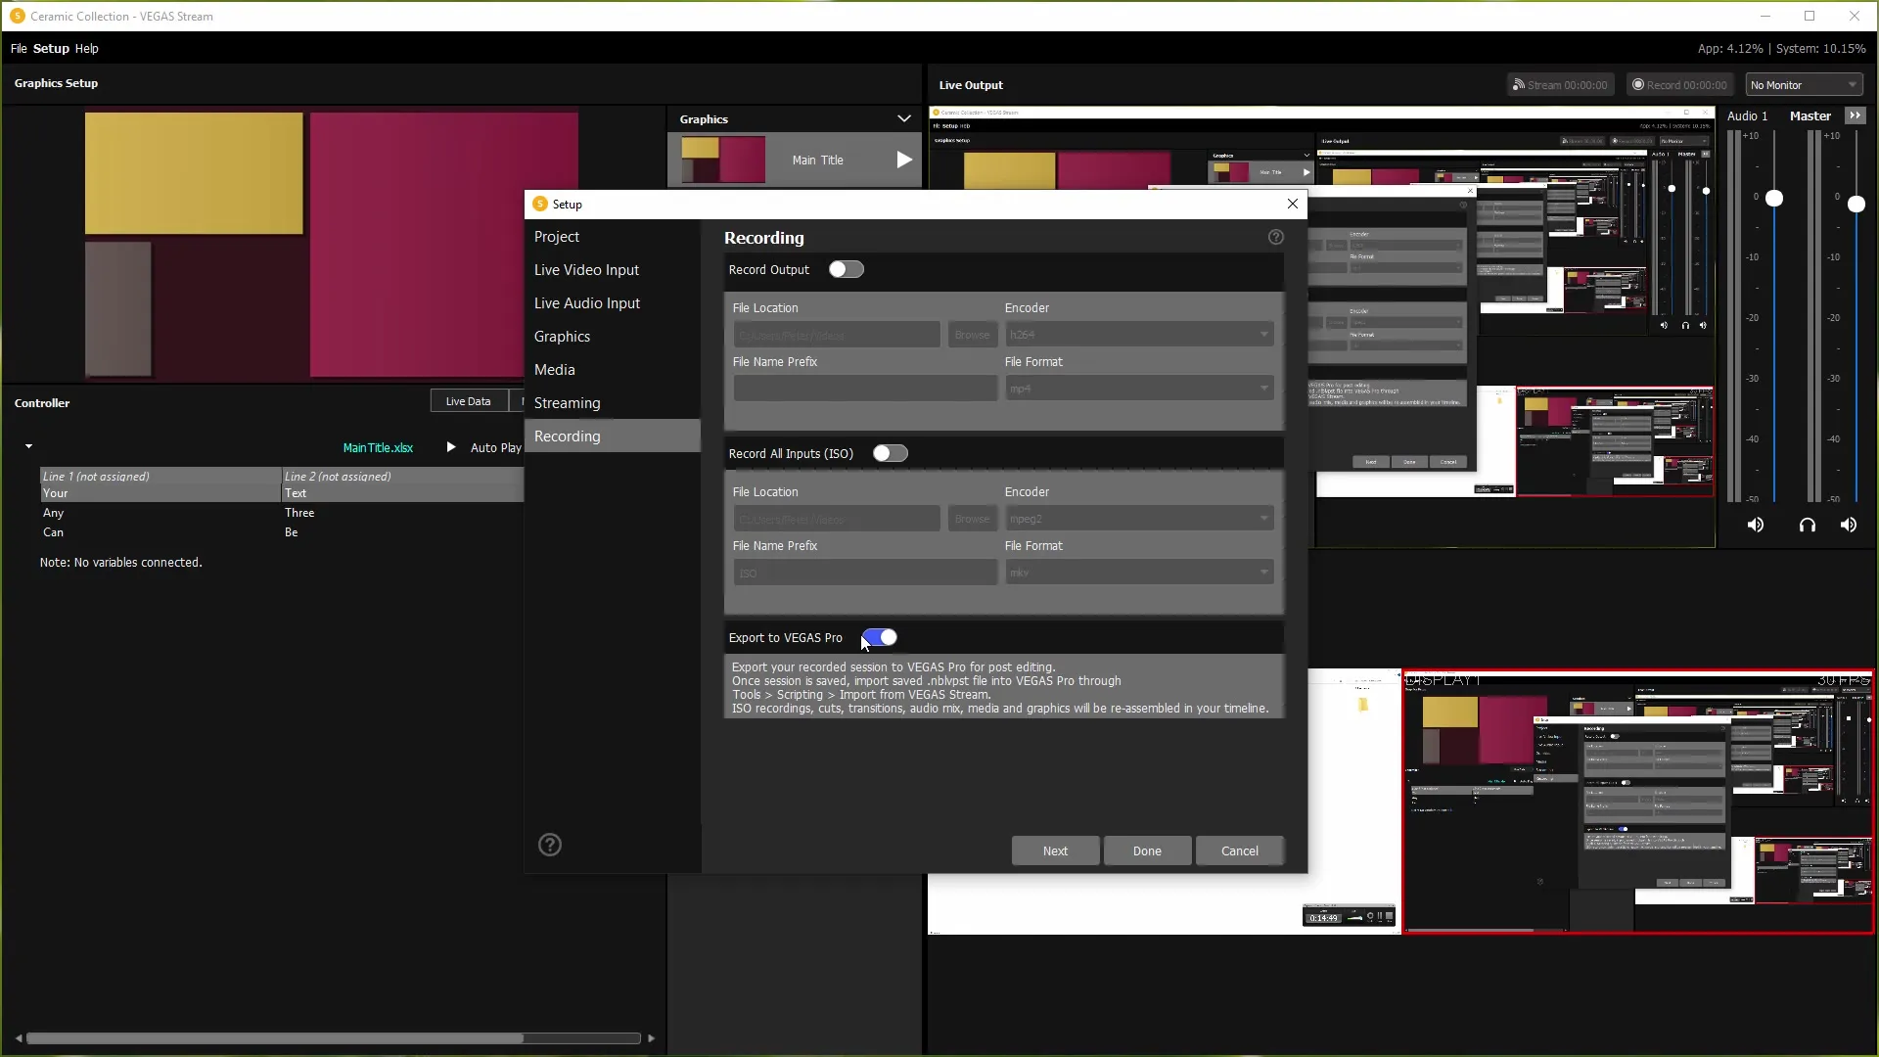Click the horizontal scrollbar thumb
Screen dimensions: 1879x1057
pyautogui.click(x=275, y=1038)
